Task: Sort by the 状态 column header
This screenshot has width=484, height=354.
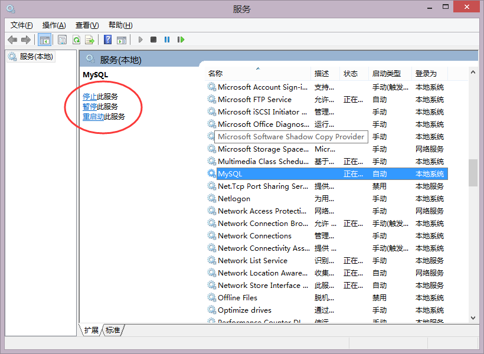Action: pos(354,74)
